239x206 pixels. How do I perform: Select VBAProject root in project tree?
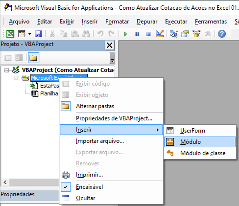(x=68, y=70)
